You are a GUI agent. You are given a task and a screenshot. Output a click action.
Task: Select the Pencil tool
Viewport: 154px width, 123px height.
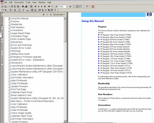[x=23, y=10]
